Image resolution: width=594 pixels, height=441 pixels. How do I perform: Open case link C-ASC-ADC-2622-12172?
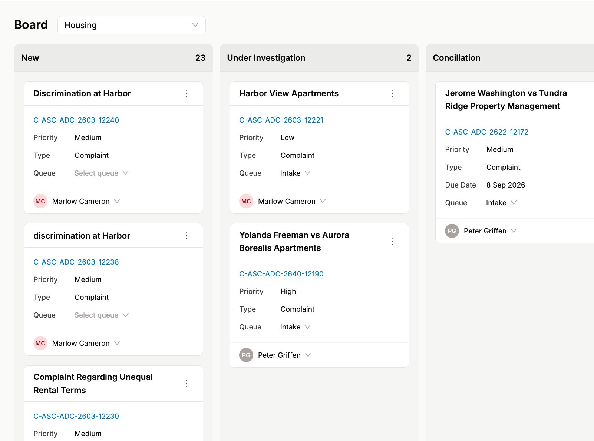point(486,132)
